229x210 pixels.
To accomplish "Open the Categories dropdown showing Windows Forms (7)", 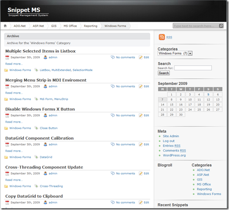I will click(175, 53).
